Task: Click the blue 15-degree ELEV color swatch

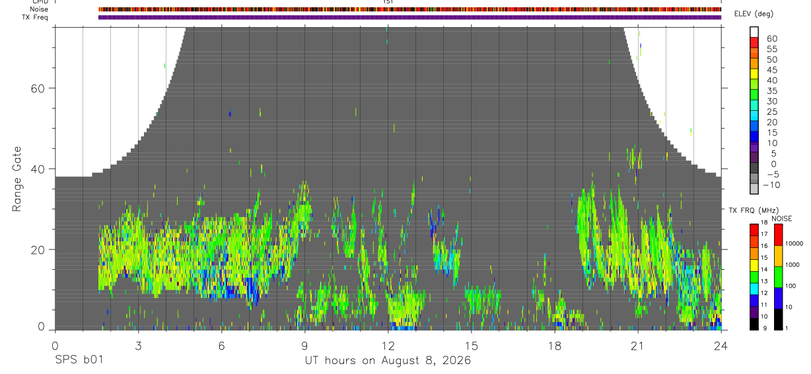Action: (x=754, y=137)
